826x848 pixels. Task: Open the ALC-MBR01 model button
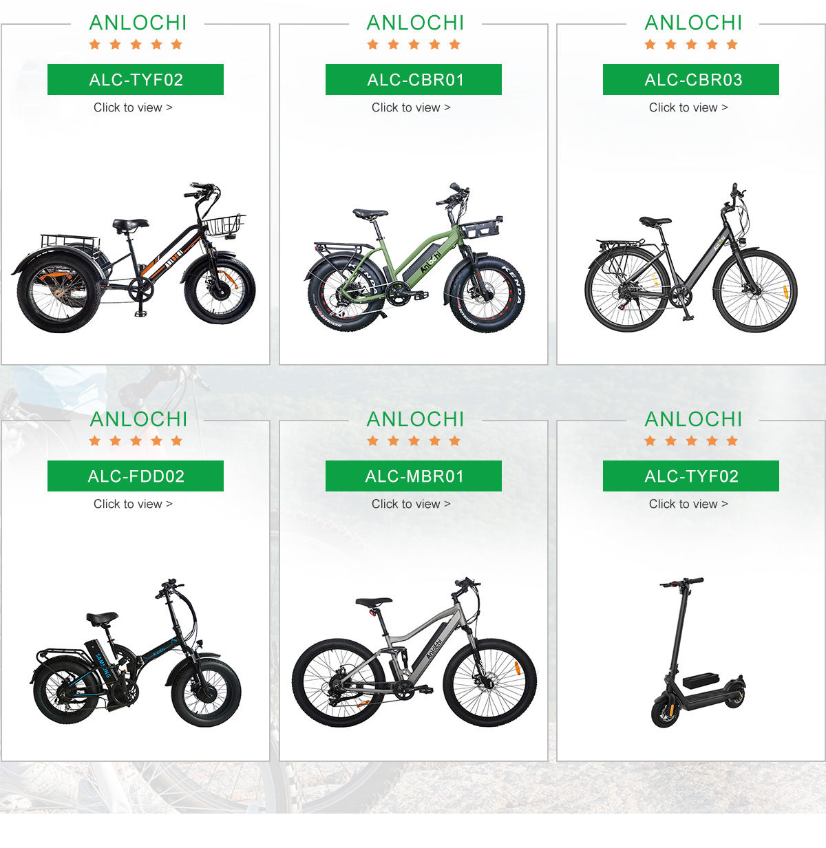[414, 476]
